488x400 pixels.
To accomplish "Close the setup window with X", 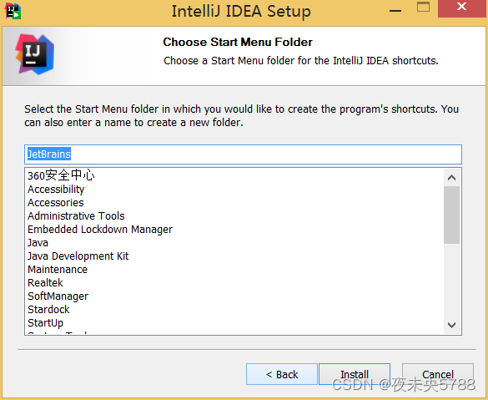I will point(462,7).
